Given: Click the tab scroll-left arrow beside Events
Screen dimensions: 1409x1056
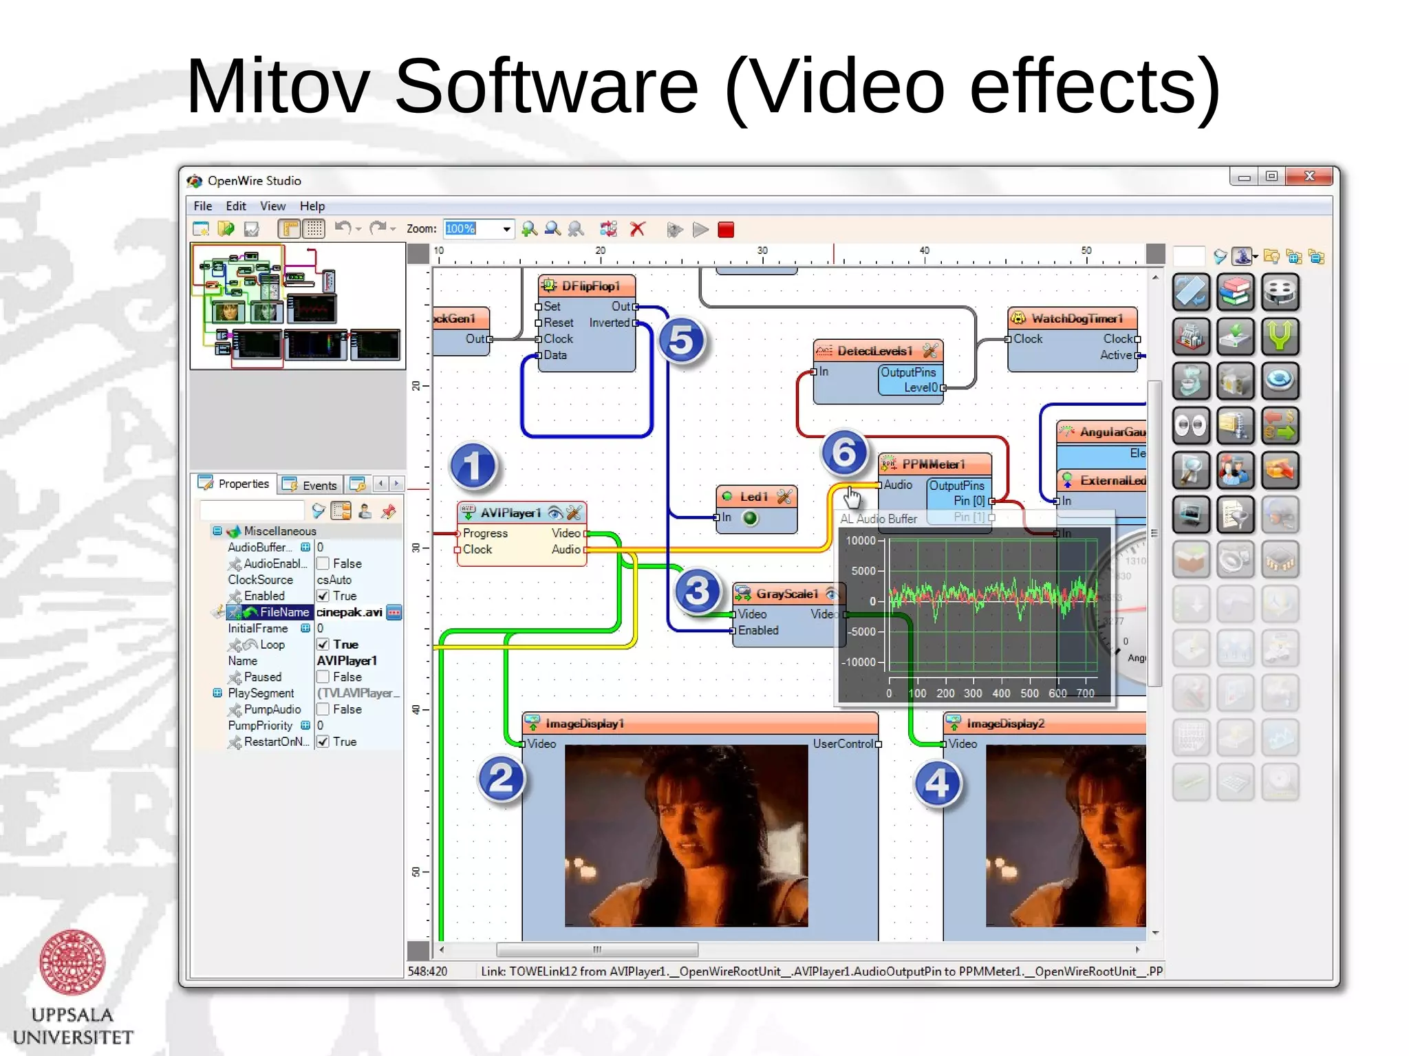Looking at the screenshot, I should 380,484.
